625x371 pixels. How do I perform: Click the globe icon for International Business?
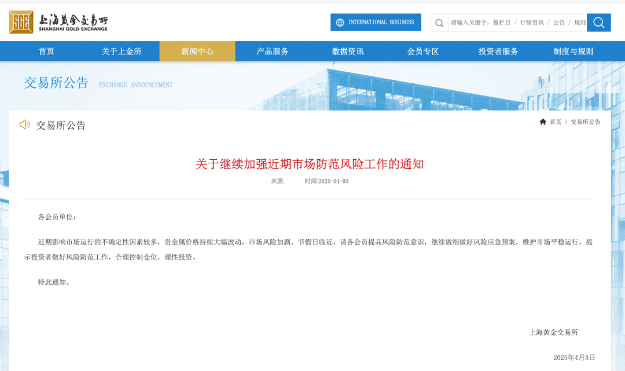(x=340, y=23)
